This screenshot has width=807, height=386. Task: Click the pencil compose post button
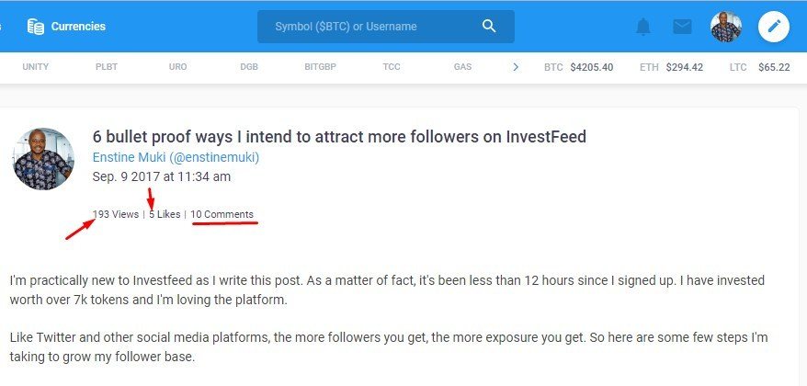click(774, 27)
